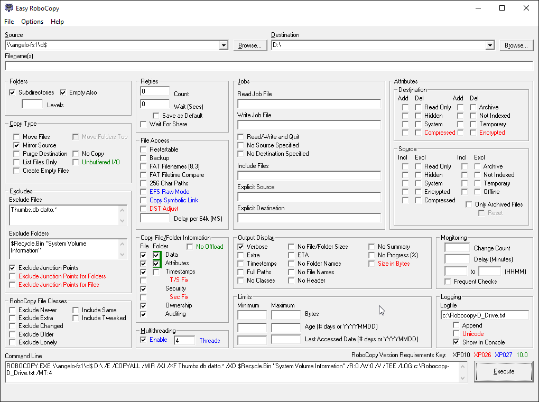Image resolution: width=539 pixels, height=402 pixels.
Task: Click Browse button next to Source
Action: [250, 45]
